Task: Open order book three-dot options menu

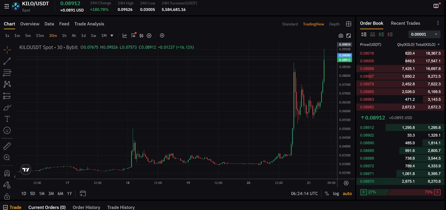Action: (438, 23)
